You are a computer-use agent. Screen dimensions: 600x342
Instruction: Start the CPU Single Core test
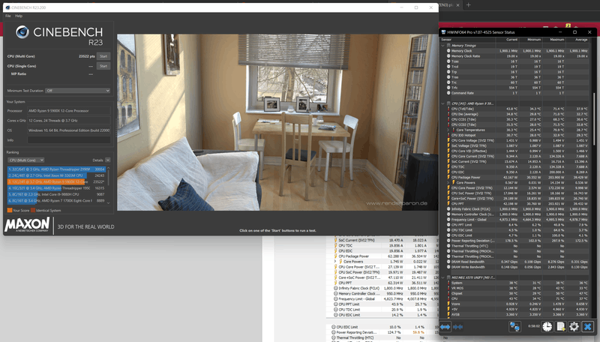click(x=103, y=66)
